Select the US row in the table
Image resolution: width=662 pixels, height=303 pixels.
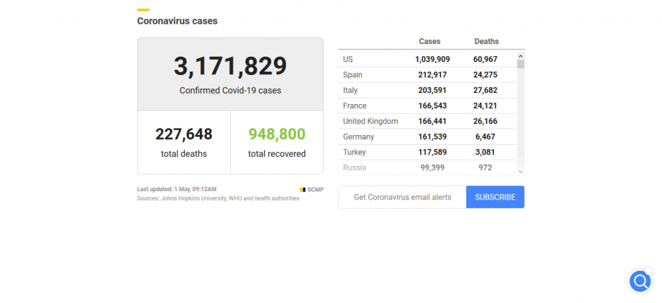pyautogui.click(x=427, y=59)
